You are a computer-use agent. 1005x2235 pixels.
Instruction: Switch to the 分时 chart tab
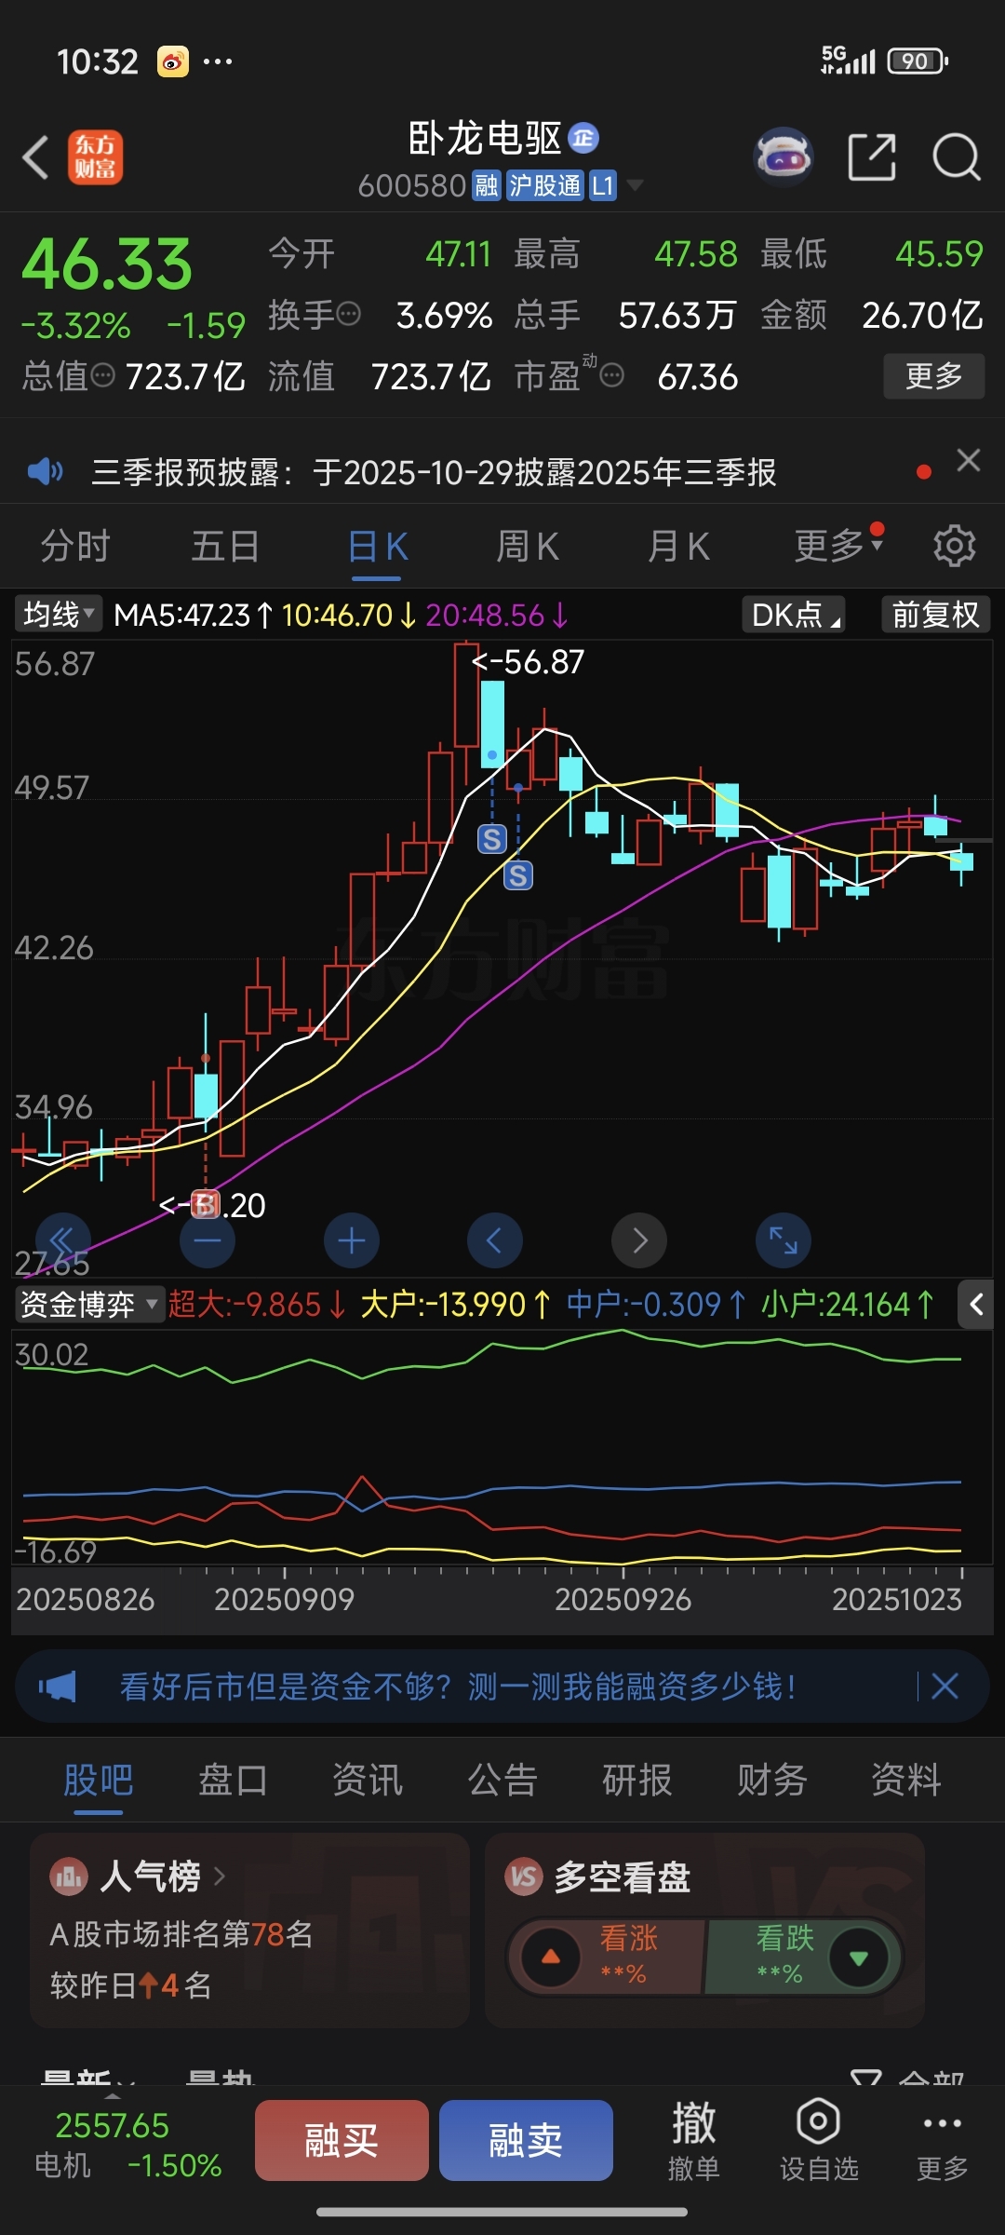pos(75,546)
